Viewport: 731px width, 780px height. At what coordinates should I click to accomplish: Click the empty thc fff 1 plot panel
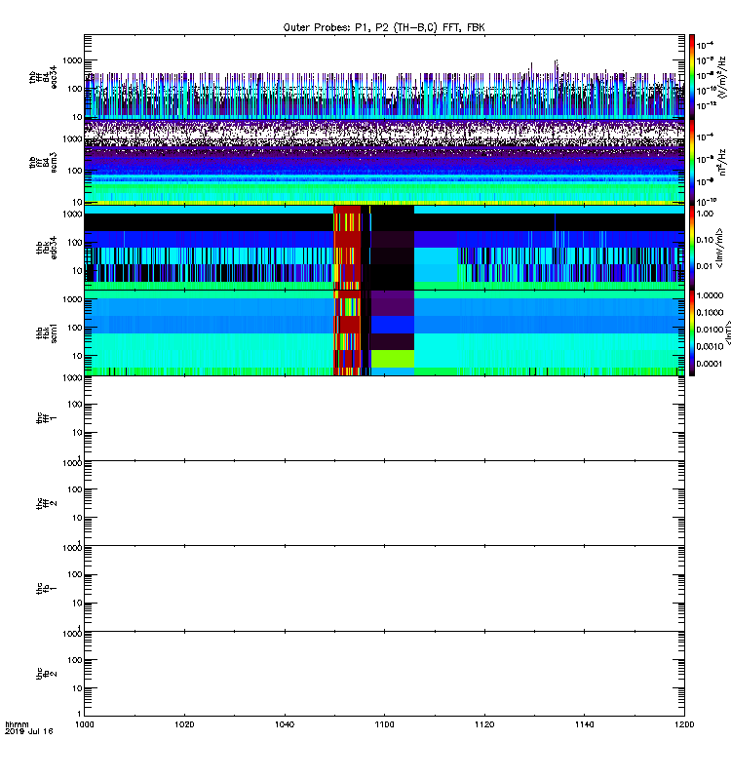click(384, 418)
